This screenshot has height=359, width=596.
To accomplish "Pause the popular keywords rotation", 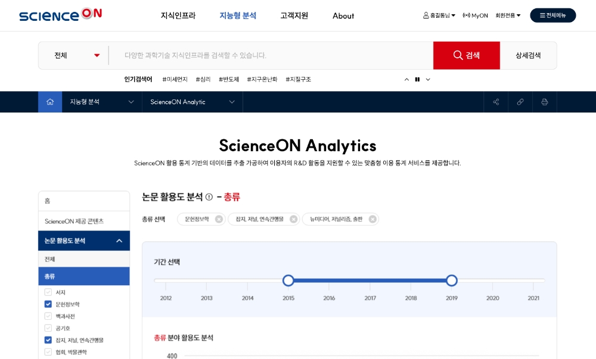I will tap(417, 79).
